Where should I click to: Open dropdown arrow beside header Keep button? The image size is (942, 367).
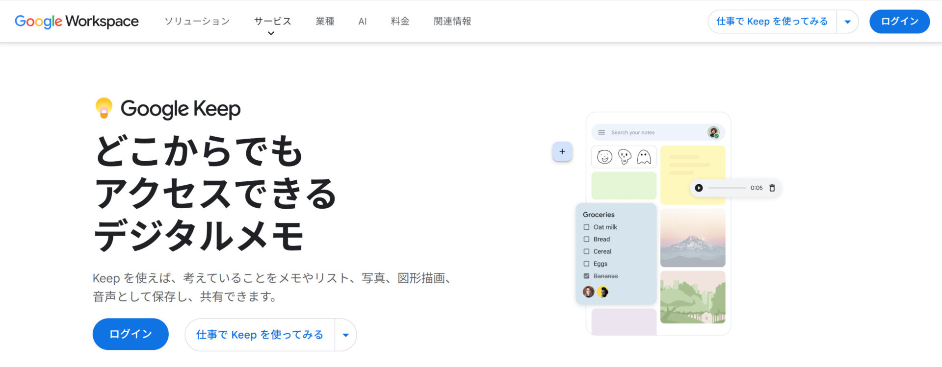[847, 22]
